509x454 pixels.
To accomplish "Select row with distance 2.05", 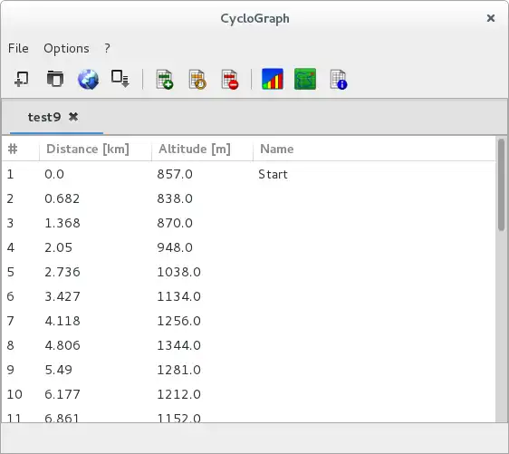I will (x=249, y=247).
